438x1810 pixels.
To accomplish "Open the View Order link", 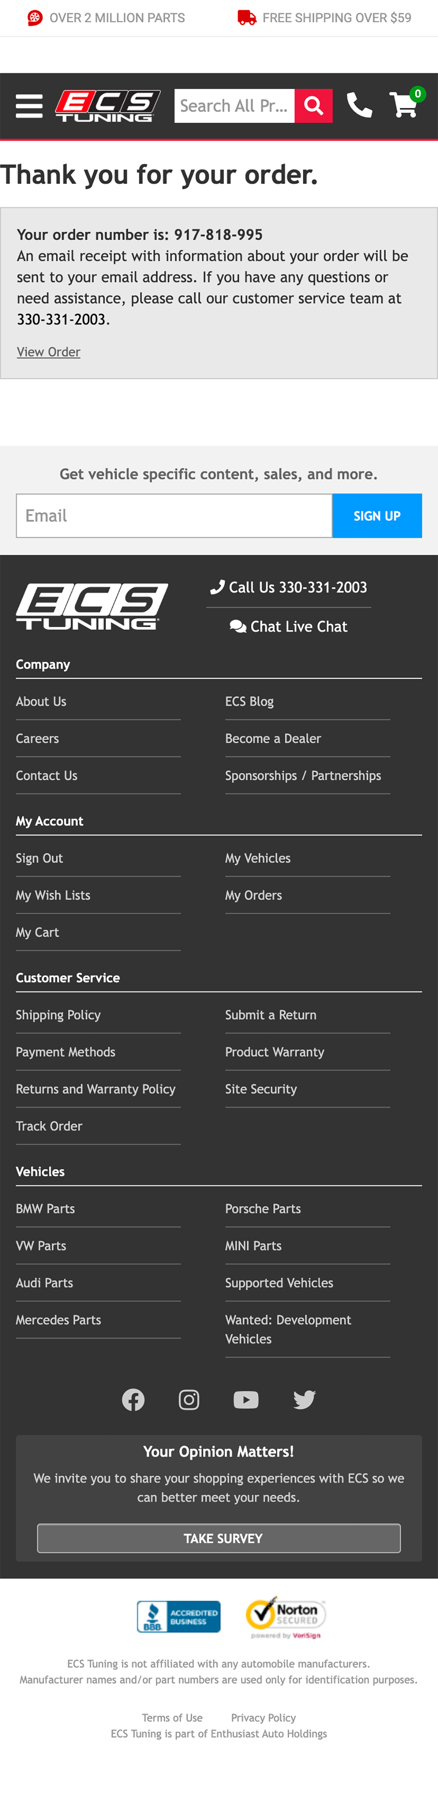I will coord(48,351).
